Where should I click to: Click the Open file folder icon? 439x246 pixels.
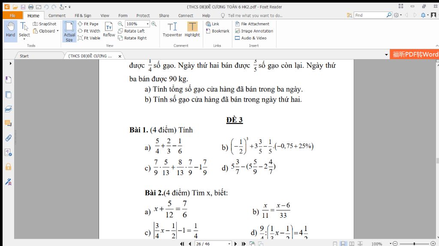15,7
